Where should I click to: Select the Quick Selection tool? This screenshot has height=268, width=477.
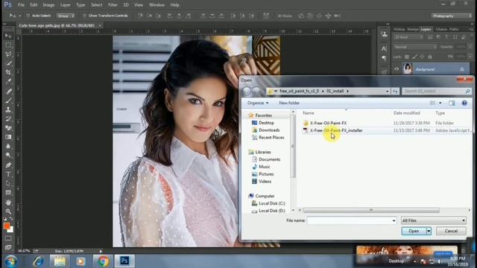8,63
